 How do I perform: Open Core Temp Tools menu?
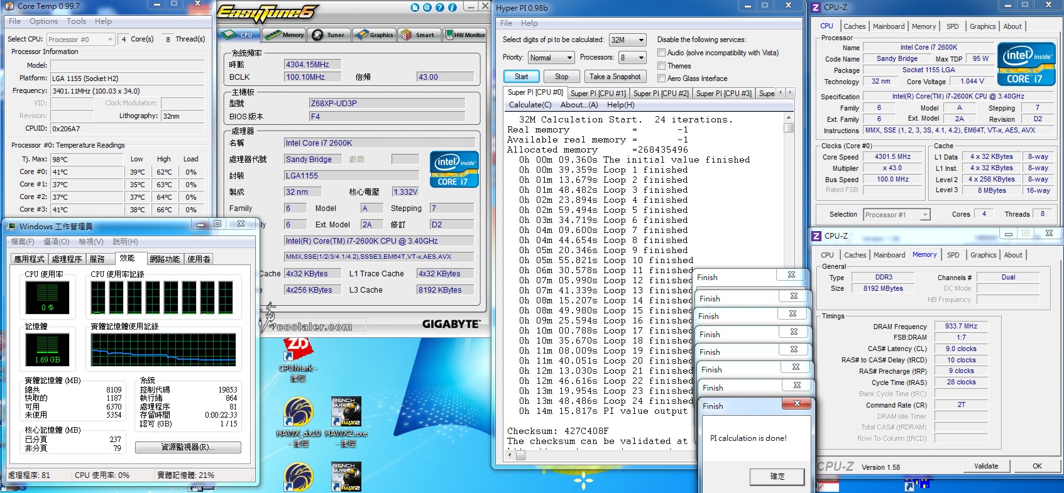pyautogui.click(x=76, y=21)
